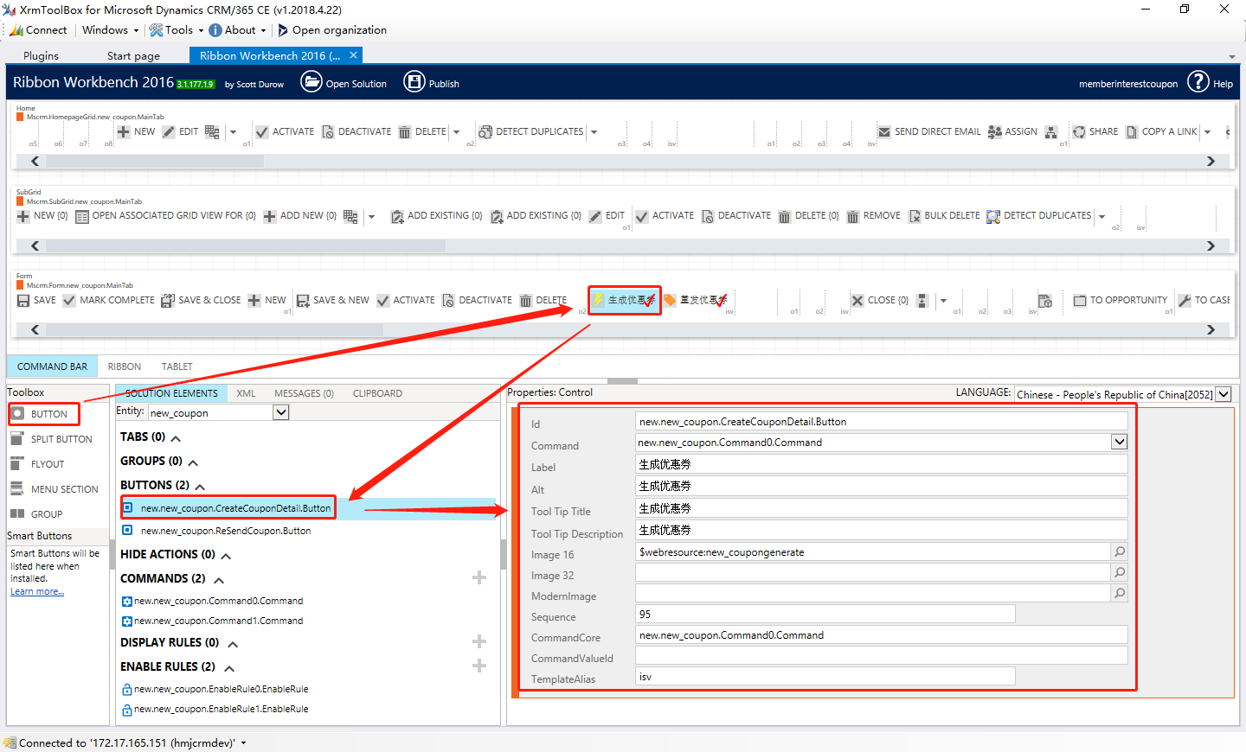Click the Connect button
The width and height of the screenshot is (1246, 752).
point(38,29)
